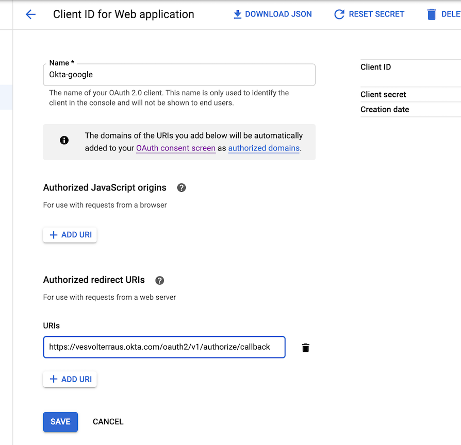
Task: Add a URI under Authorized JavaScript origins
Action: click(70, 235)
